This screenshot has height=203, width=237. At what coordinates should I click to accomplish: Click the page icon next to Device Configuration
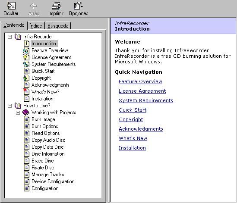tap(27, 181)
